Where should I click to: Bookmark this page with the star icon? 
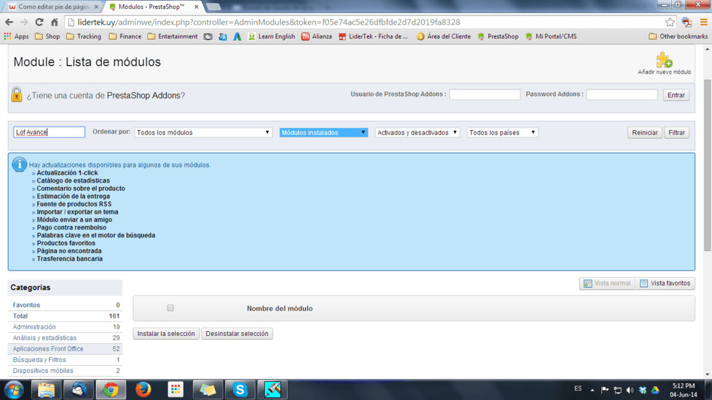(670, 22)
